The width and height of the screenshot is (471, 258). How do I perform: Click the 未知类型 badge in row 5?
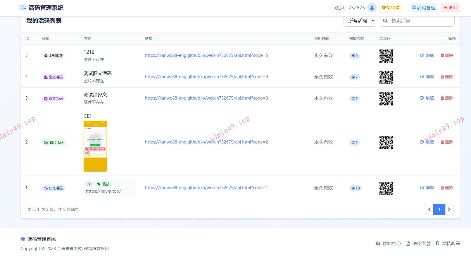54,56
